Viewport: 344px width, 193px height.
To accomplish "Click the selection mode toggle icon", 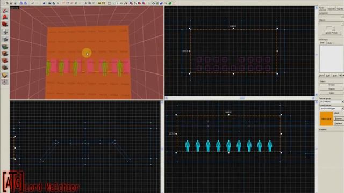I will click(109, 3).
